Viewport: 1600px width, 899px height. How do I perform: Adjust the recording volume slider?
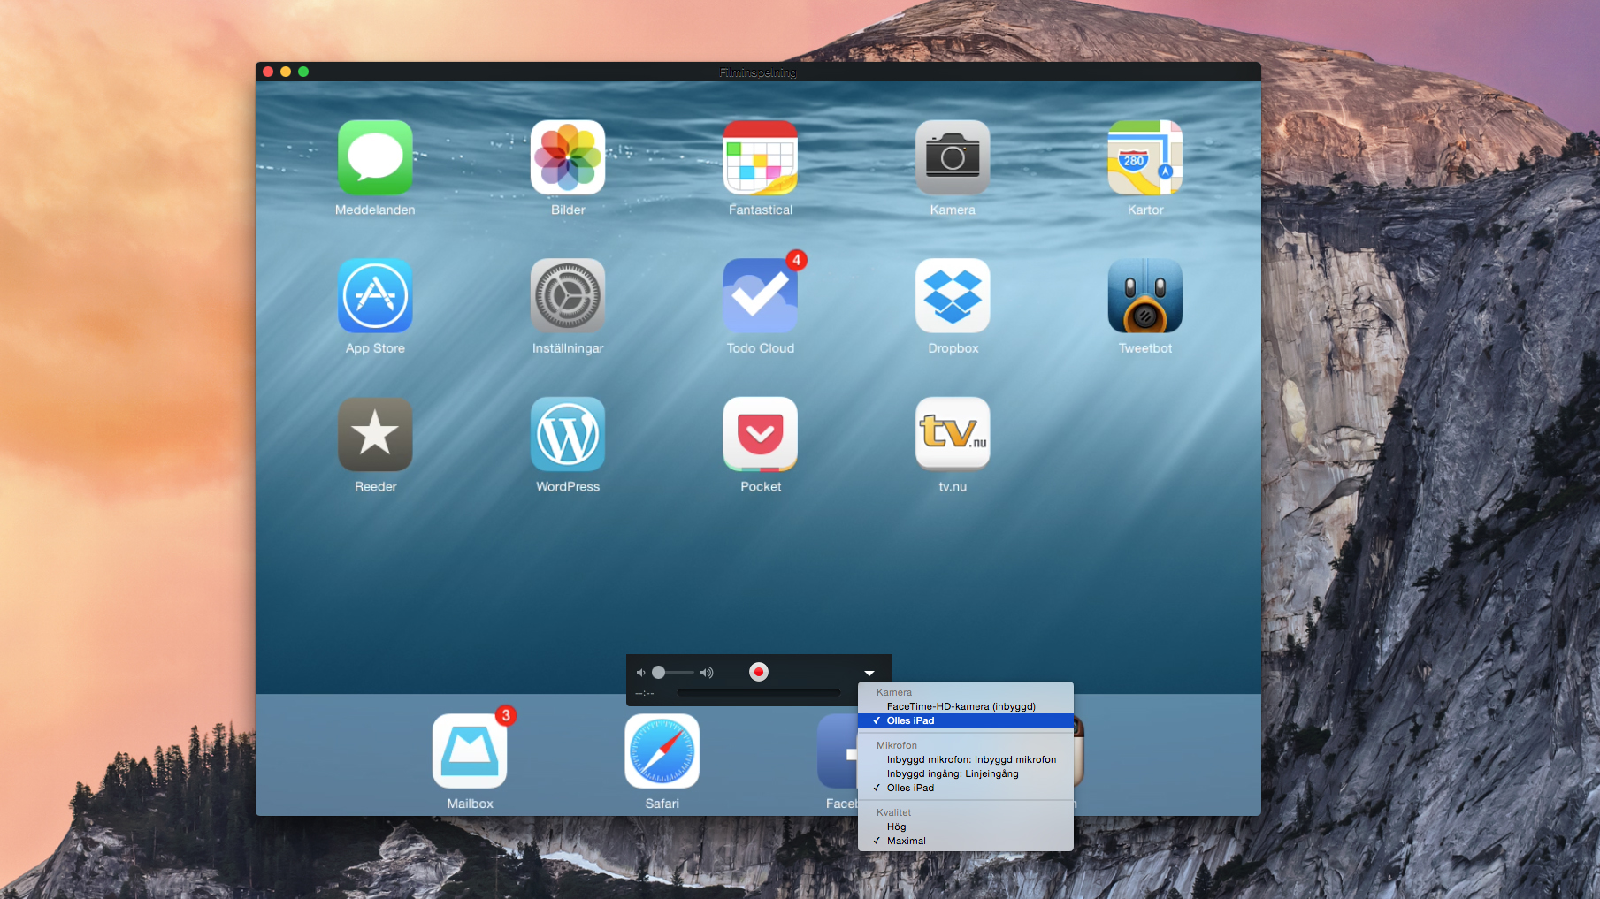pyautogui.click(x=673, y=673)
